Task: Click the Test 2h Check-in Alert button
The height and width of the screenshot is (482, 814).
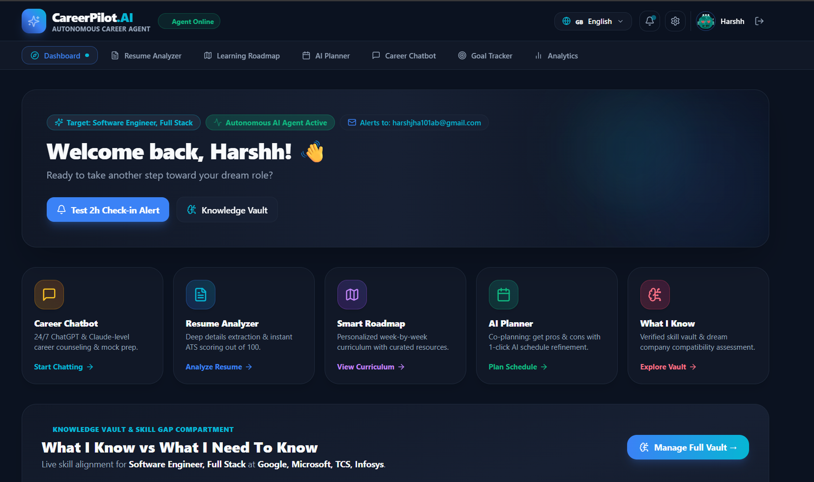Action: tap(108, 210)
